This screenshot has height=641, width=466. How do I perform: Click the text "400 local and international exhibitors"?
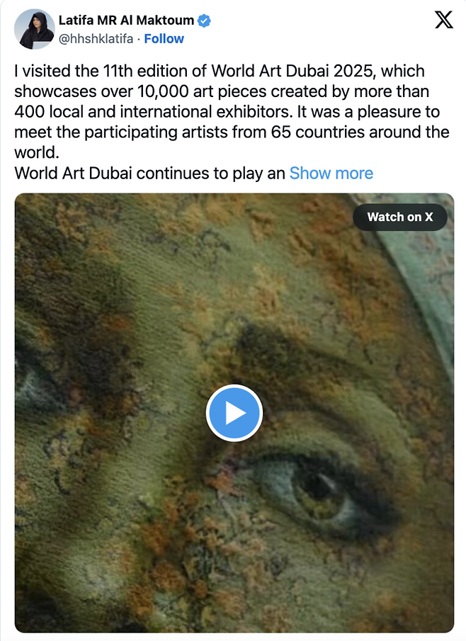pos(154,112)
